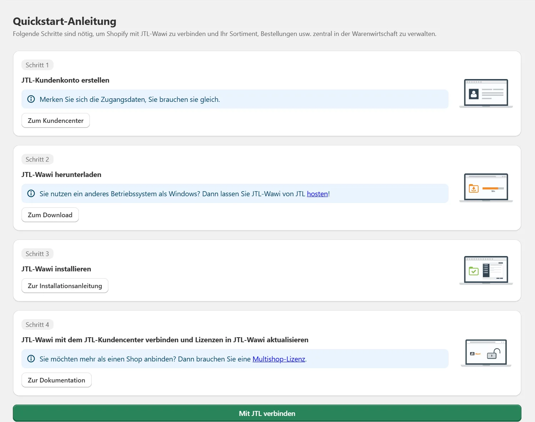Click info icon beside Zugangsdaten hint
The image size is (535, 422).
pos(31,99)
